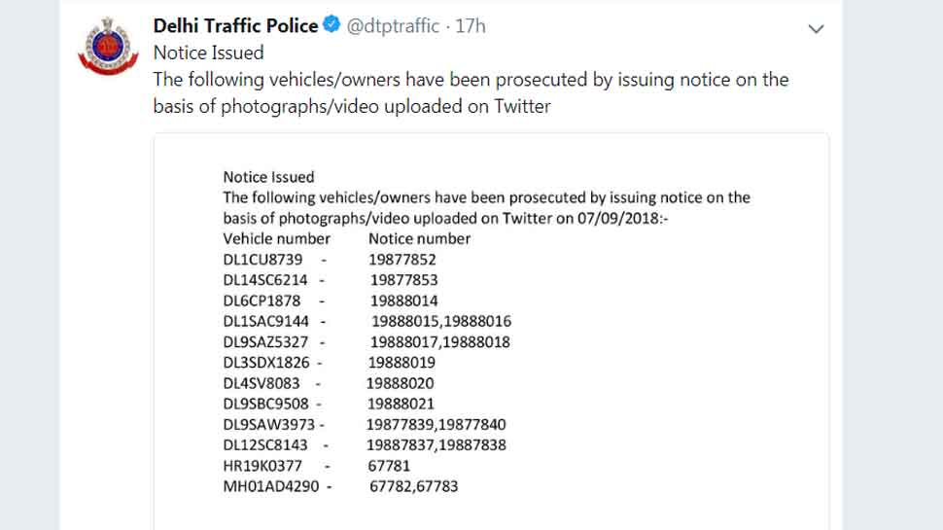The height and width of the screenshot is (530, 943).
Task: Click the blue verified badge icon
Action: click(x=332, y=24)
